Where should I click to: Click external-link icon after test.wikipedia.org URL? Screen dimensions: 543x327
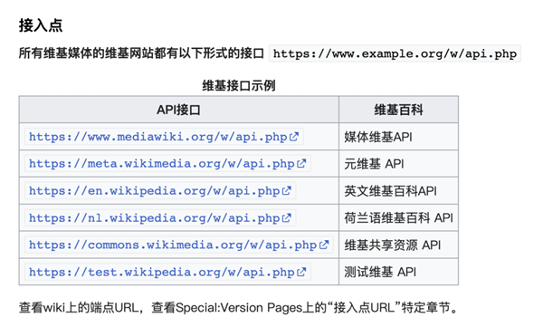tap(301, 272)
